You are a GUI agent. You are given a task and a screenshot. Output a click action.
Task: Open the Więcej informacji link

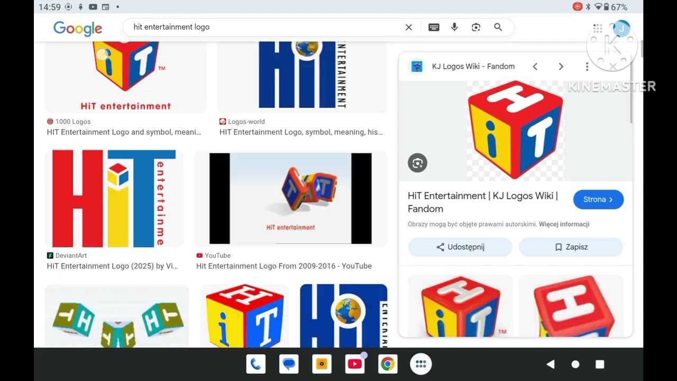coord(564,224)
